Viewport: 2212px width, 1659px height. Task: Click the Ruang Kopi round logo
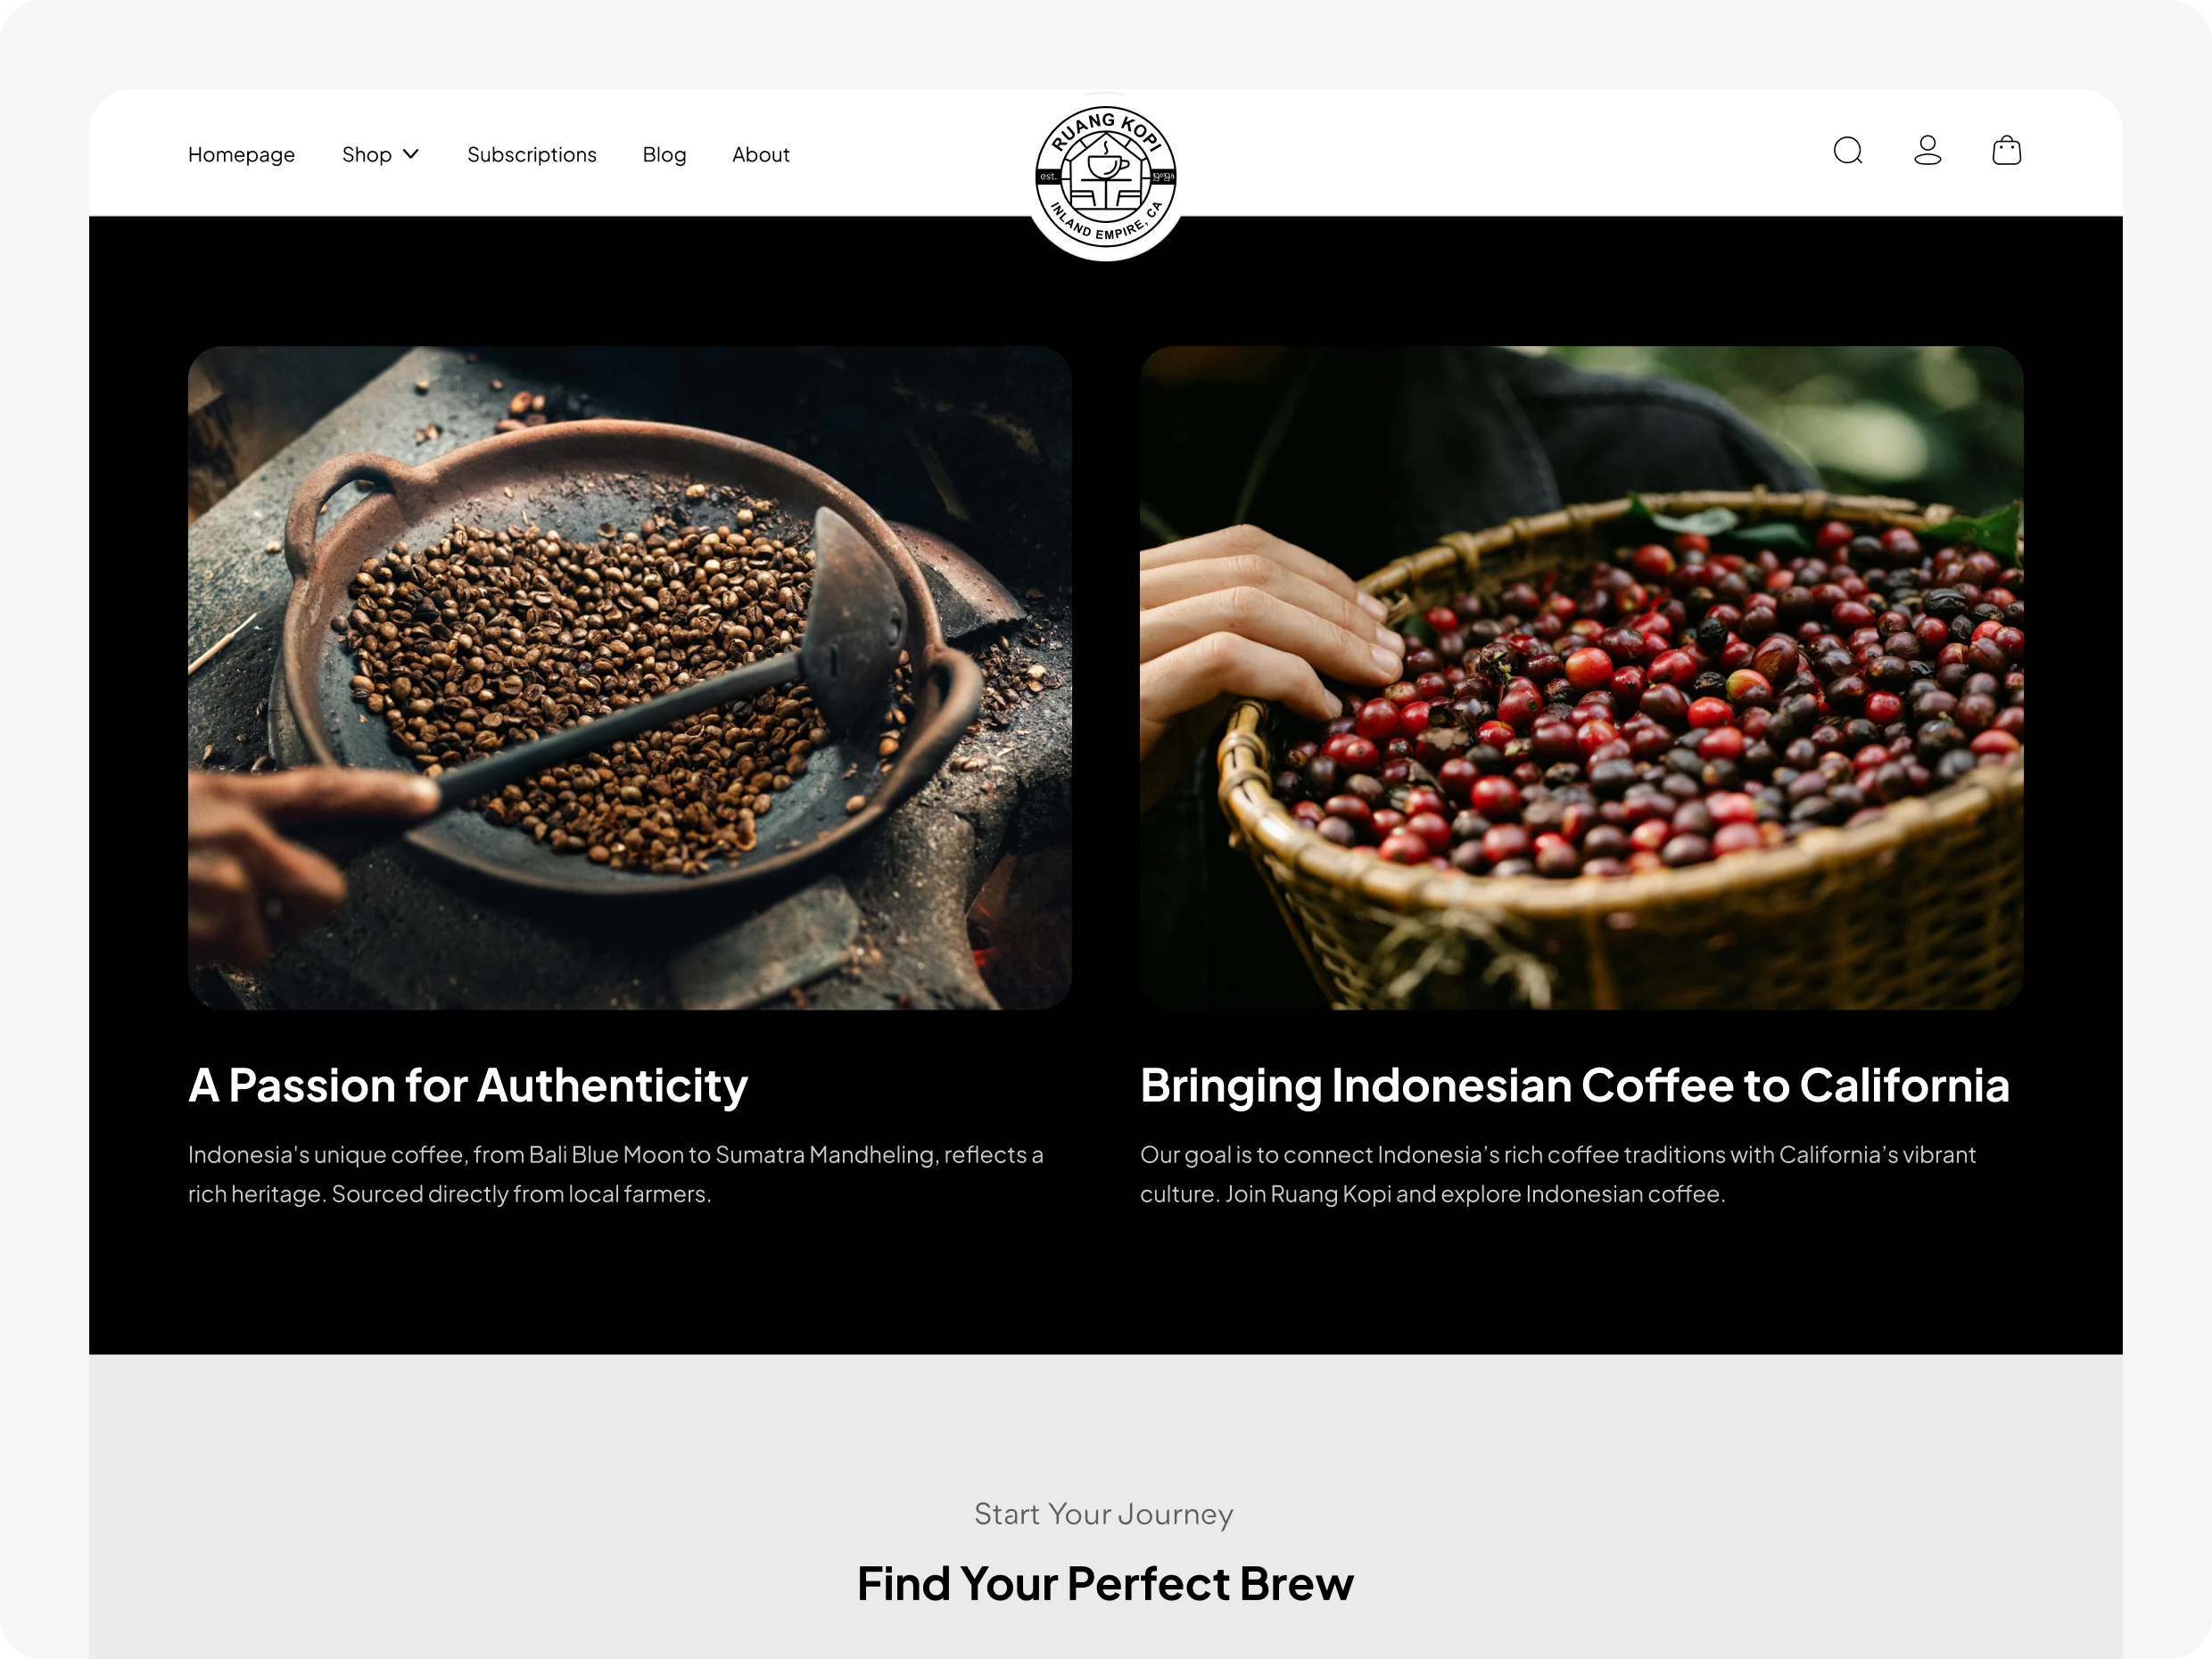click(1105, 177)
